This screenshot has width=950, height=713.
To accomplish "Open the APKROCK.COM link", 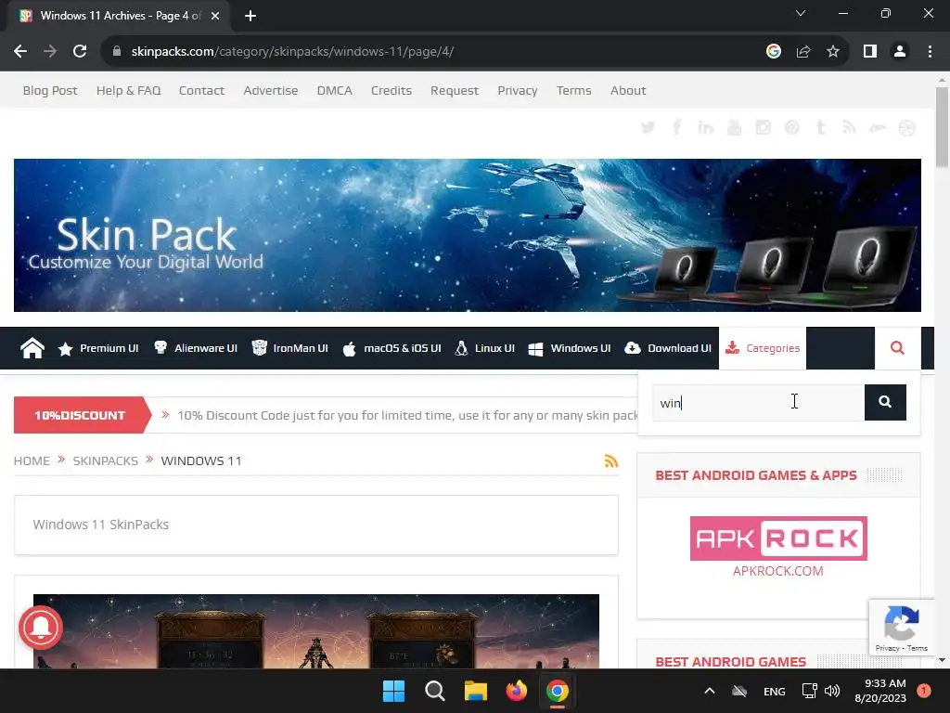I will (x=778, y=571).
